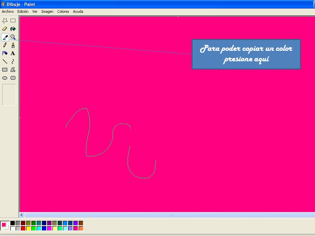
Task: Pick the white color swatch
Action: coord(13,228)
